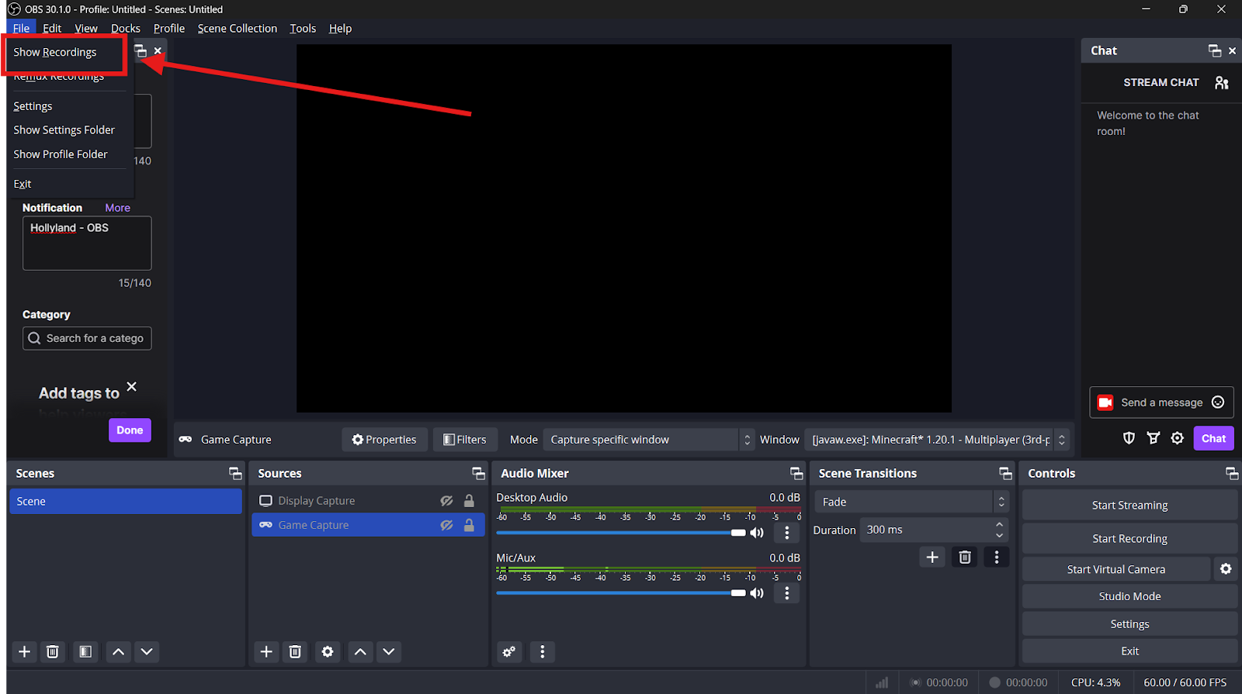Open chat shield mode icon
This screenshot has height=694, width=1242.
click(x=1129, y=438)
